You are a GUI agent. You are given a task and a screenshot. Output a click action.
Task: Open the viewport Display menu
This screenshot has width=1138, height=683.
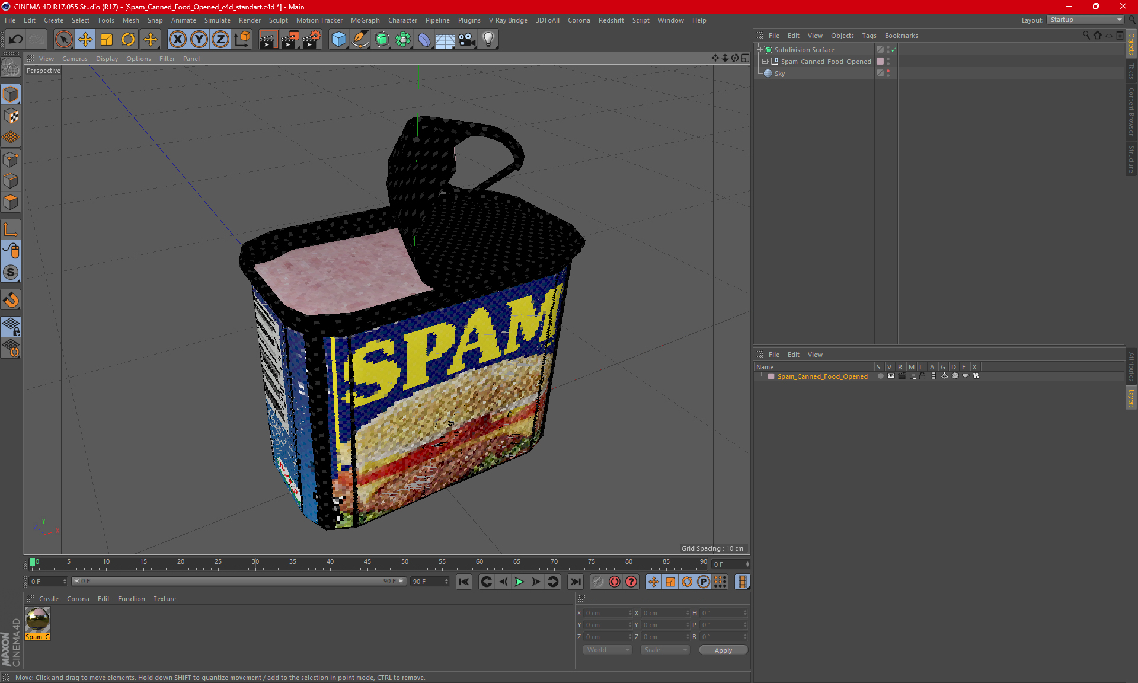(x=107, y=59)
